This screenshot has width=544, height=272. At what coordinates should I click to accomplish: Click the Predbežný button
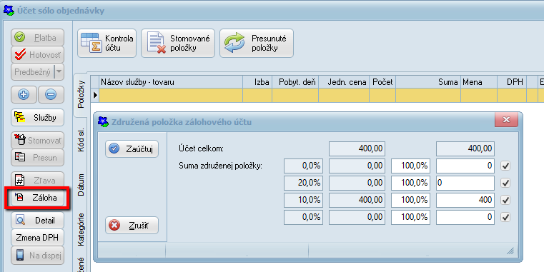click(33, 72)
